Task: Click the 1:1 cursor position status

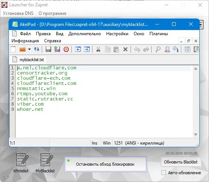Action: click(12, 143)
